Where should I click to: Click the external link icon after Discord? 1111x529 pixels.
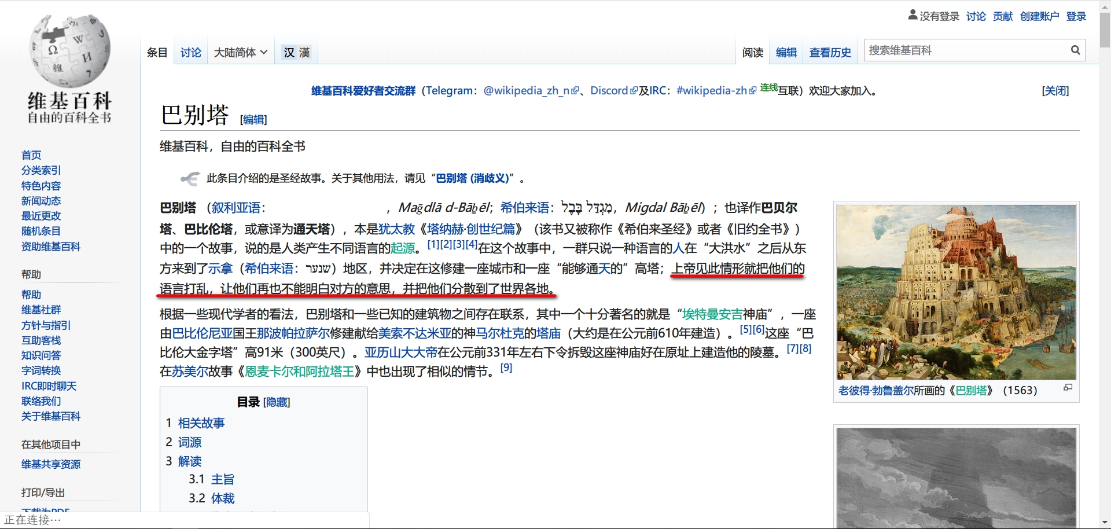click(x=634, y=91)
